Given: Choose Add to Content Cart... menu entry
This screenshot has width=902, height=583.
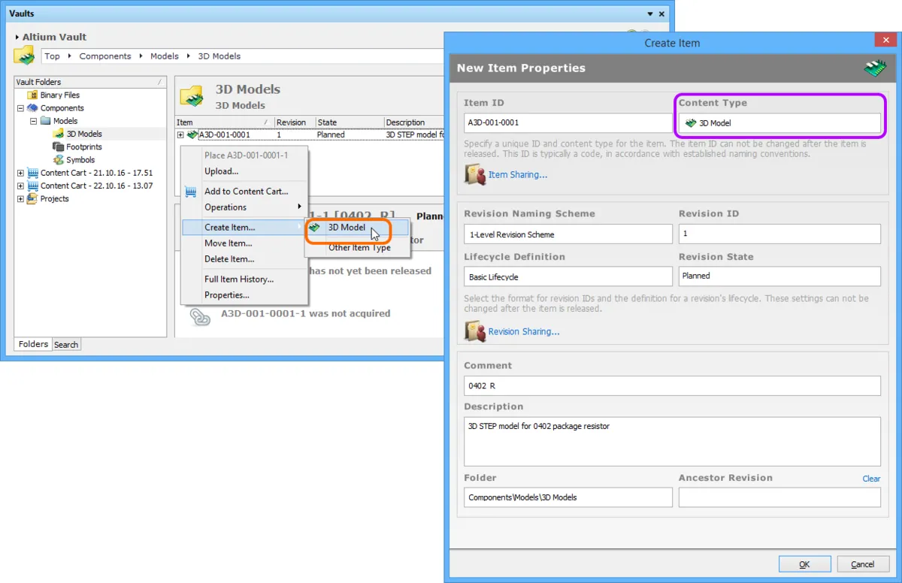Looking at the screenshot, I should coord(246,192).
